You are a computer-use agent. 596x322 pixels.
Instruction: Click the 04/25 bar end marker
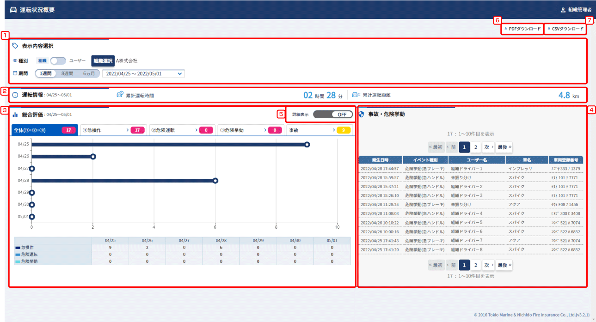(x=307, y=145)
